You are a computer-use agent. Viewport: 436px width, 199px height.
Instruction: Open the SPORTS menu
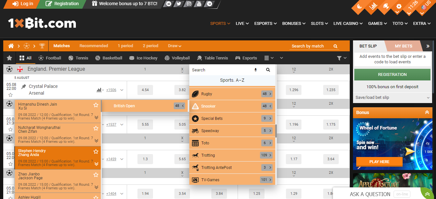point(218,23)
